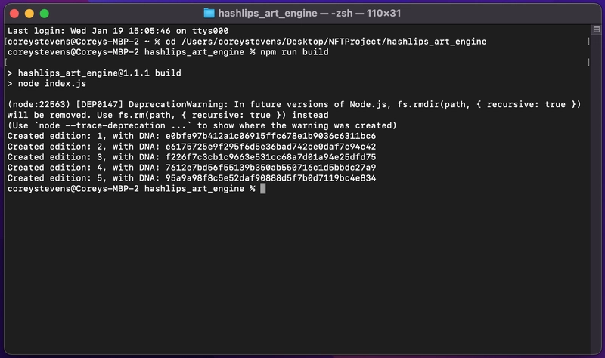This screenshot has height=358, width=605.
Task: Minimize the window using the yellow button
Action: click(x=29, y=14)
